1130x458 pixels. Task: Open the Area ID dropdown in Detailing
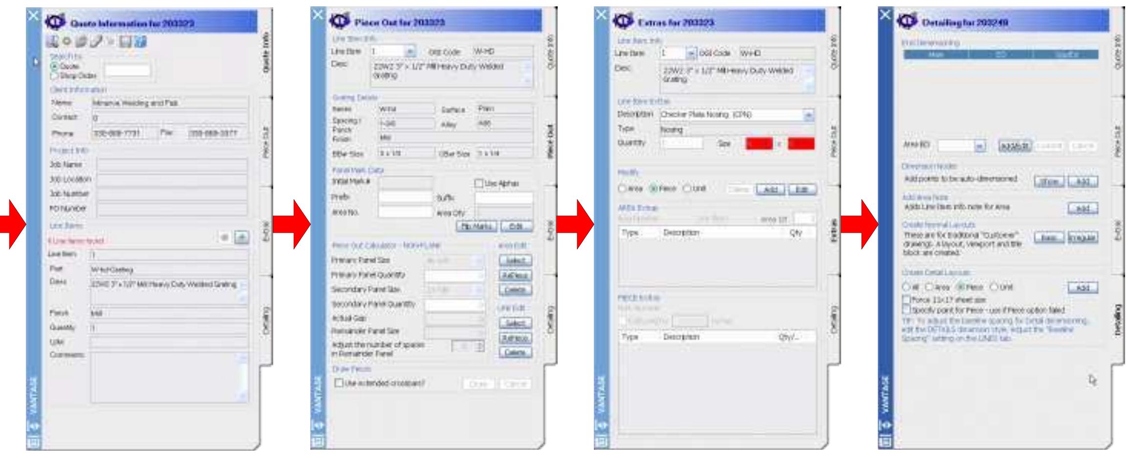(979, 146)
